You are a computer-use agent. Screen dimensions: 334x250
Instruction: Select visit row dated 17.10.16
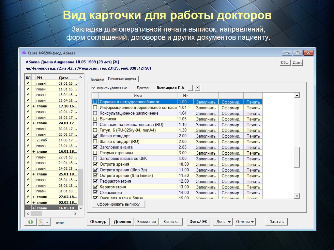pos(67,106)
